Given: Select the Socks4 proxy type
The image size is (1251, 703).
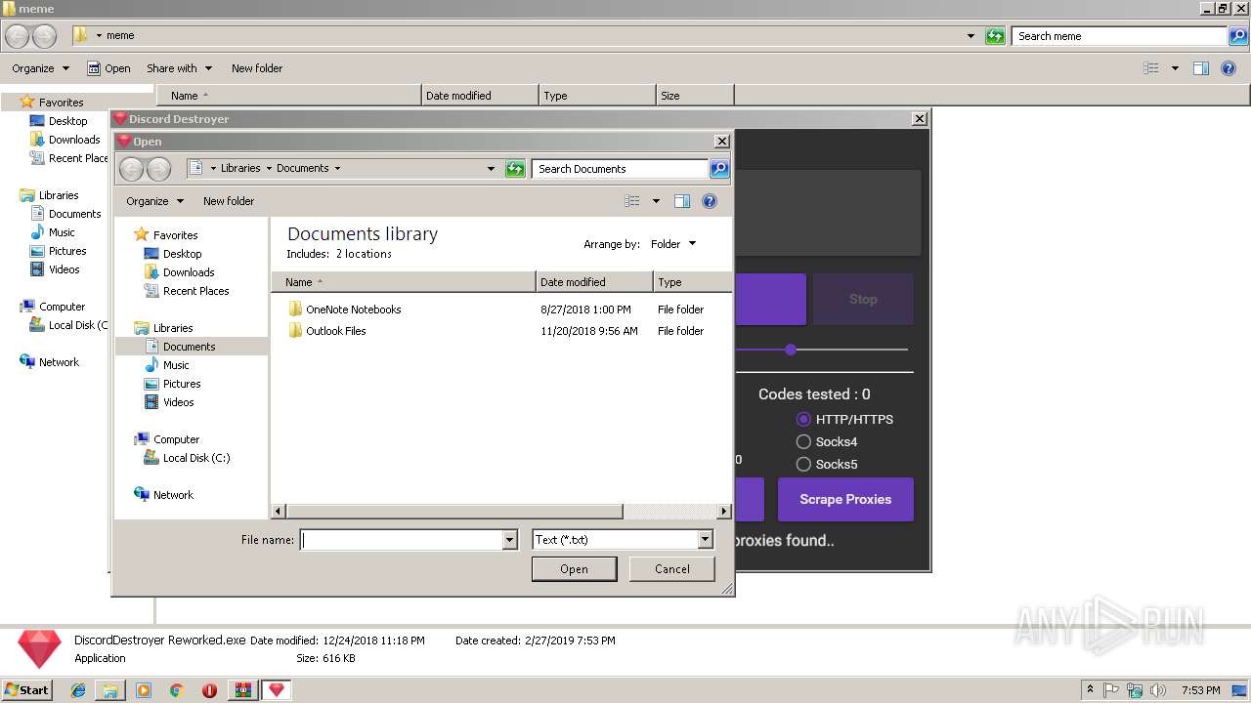Looking at the screenshot, I should point(826,441).
